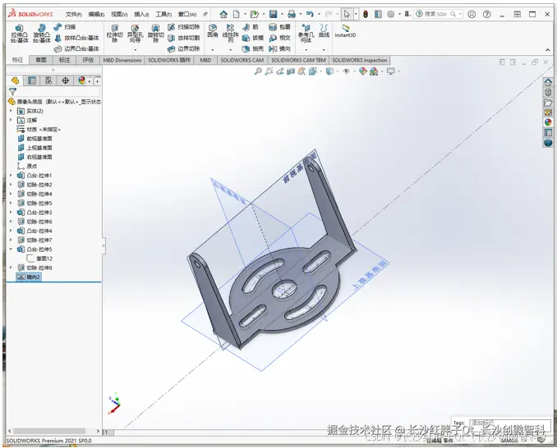This screenshot has height=448, width=557.
Task: Choose the 相交 intersect tool
Action: pos(280,38)
